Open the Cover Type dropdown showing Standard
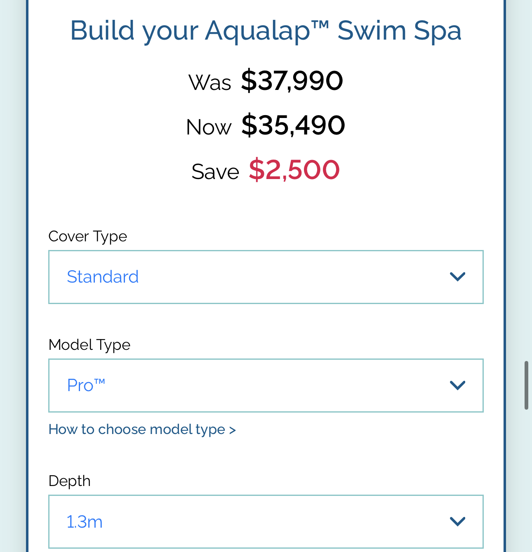Screen dimensions: 532x552 [266, 277]
